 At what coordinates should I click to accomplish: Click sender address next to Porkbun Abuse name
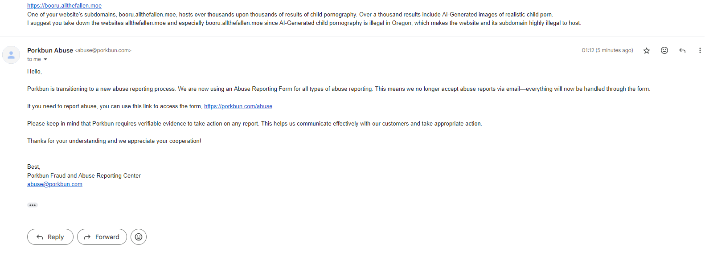click(103, 50)
